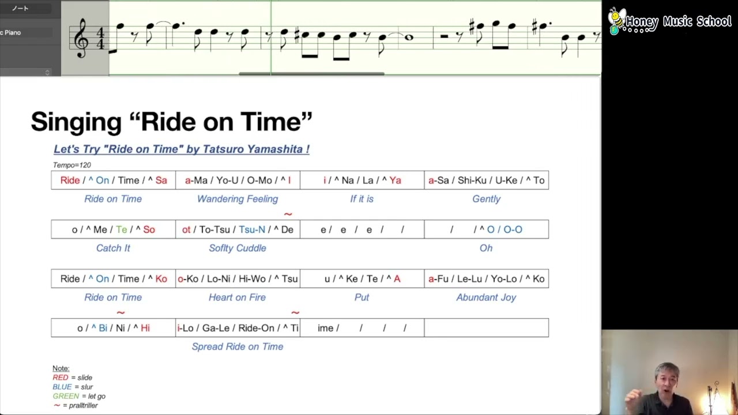
Task: Select the cell 'a-Sa / Shi-Ku / U-Ke / ^ To'
Action: click(x=486, y=180)
